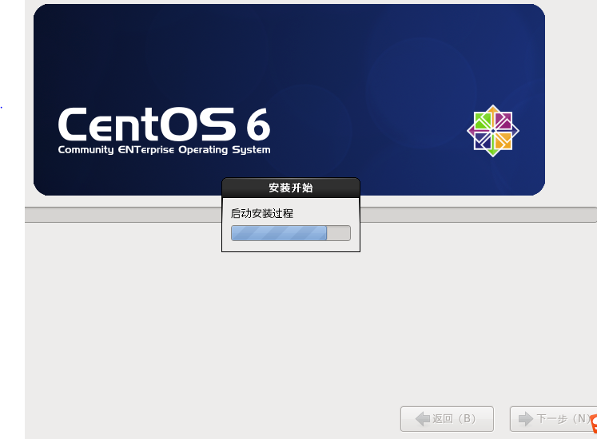Click the installation progress bar in dialog
Screen dimensions: 597x439
click(290, 233)
